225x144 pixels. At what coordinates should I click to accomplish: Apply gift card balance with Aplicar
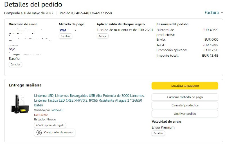click(x=102, y=36)
